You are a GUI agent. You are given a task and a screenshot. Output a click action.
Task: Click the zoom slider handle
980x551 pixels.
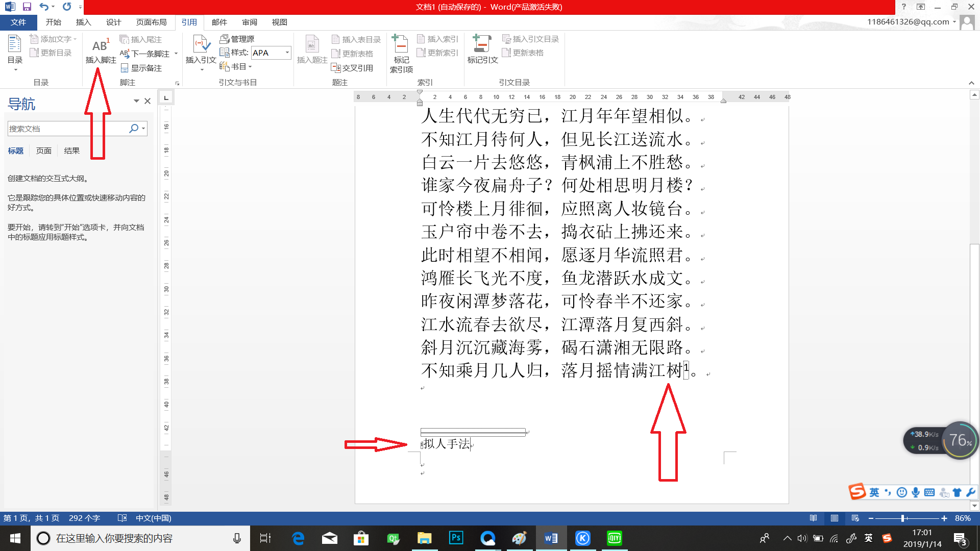point(903,518)
